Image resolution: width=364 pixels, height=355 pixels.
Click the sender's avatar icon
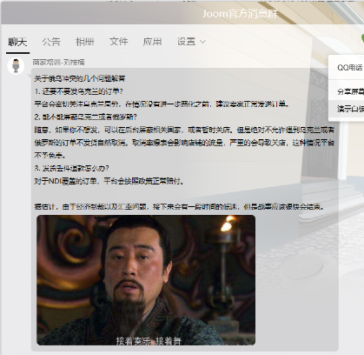point(16,66)
